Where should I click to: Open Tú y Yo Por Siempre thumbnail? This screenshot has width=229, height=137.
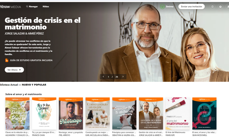point(44,114)
